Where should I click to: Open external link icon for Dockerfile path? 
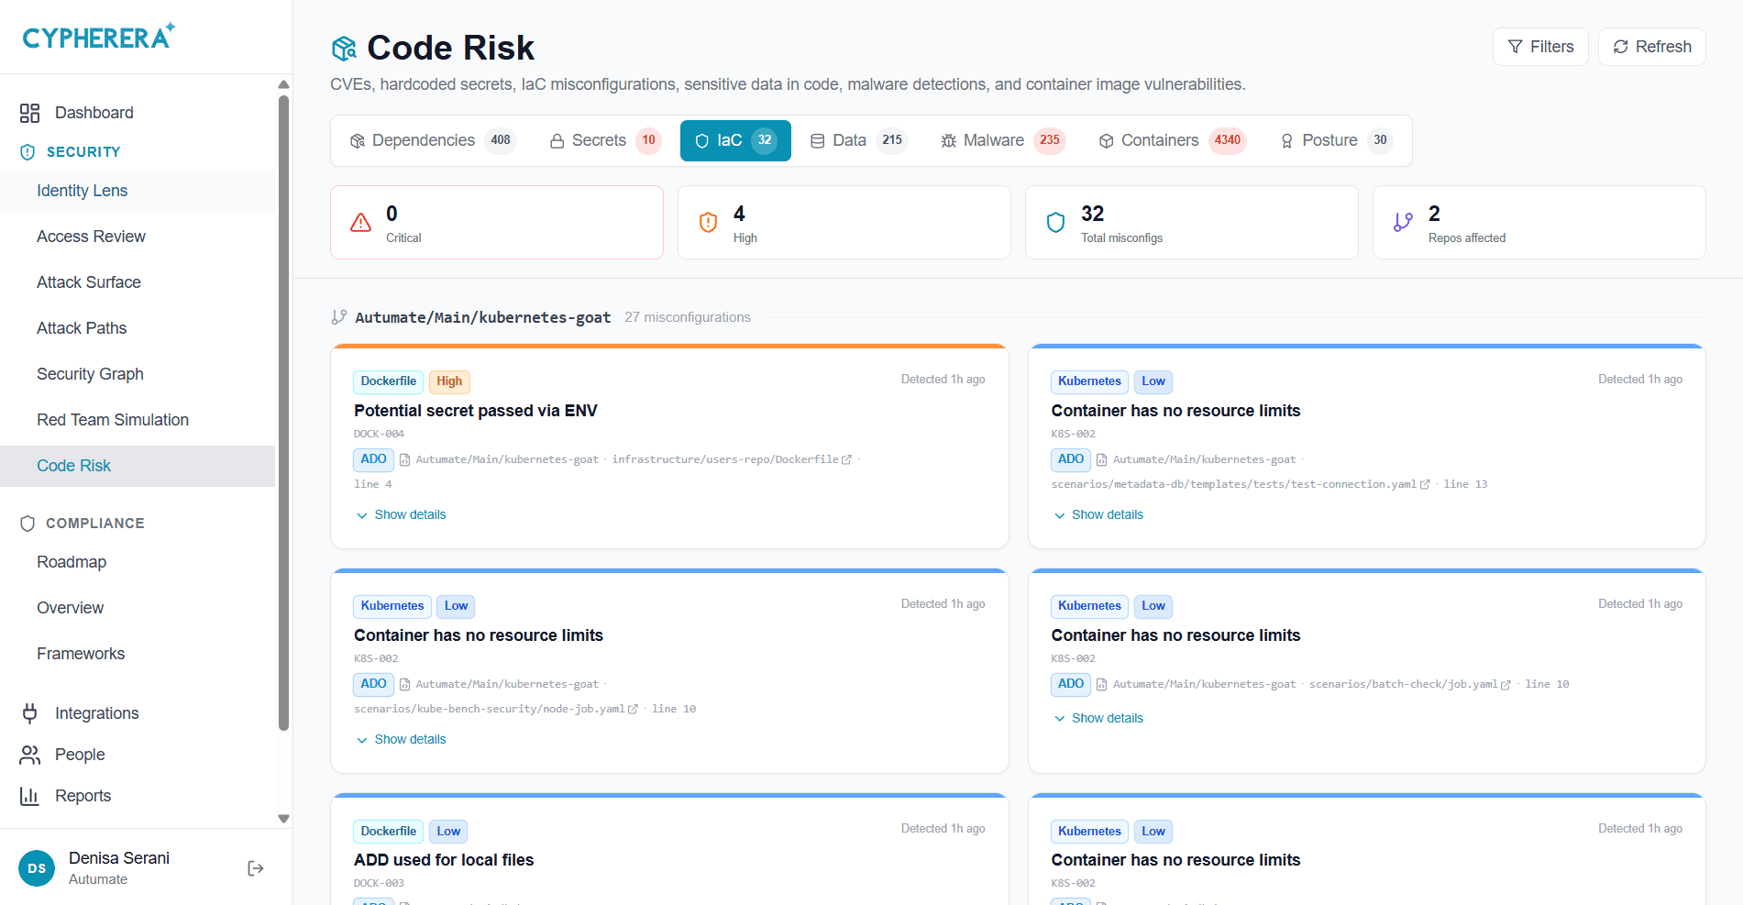[x=846, y=460]
